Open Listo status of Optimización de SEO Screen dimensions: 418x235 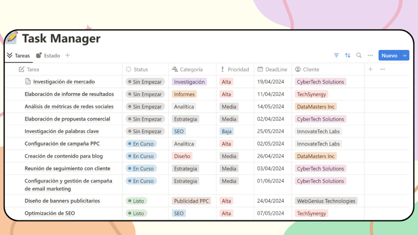coord(136,213)
